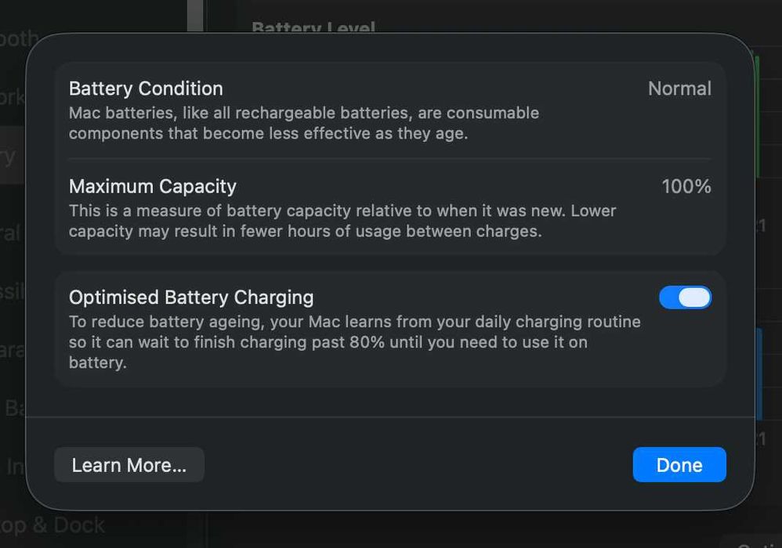Image resolution: width=782 pixels, height=548 pixels.
Task: Open the partially hidden General sidebar item
Action: [11, 233]
